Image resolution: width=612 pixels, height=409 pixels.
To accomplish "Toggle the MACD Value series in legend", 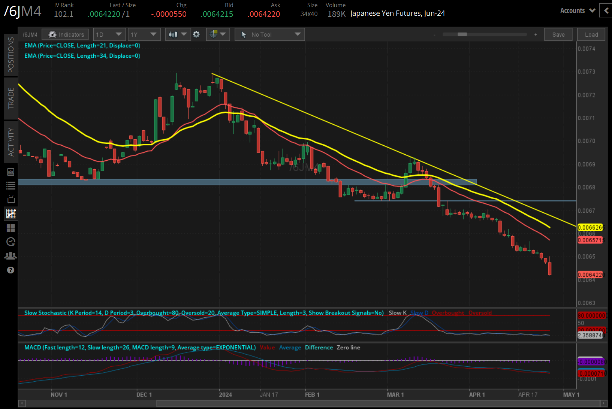I will coord(267,348).
